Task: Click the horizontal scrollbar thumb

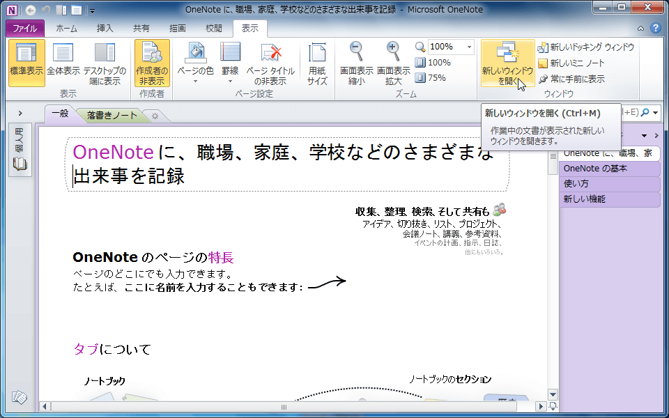Action: [284, 406]
